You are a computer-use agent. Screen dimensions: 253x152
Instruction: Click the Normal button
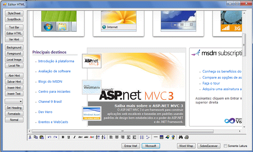[x=14, y=120]
